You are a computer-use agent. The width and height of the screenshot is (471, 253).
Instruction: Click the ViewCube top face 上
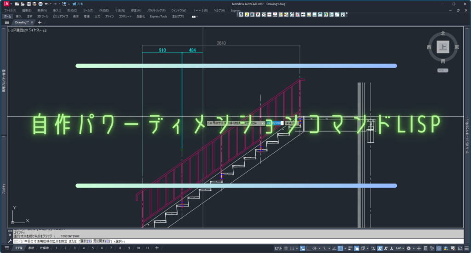[442, 47]
